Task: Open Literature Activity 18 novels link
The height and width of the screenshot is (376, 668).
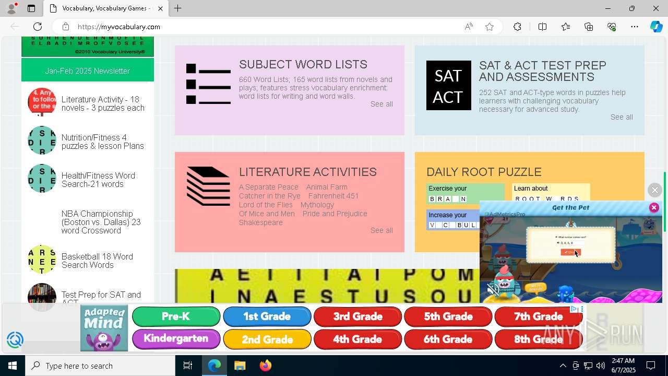Action: tap(103, 103)
